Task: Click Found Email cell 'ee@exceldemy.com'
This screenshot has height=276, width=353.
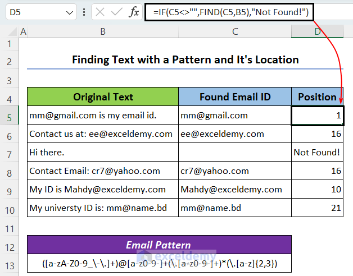Action: 235,134
